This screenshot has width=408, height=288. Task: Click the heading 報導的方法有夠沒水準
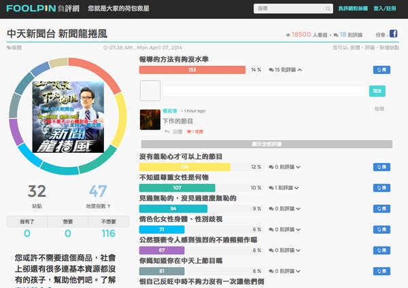tap(174, 59)
